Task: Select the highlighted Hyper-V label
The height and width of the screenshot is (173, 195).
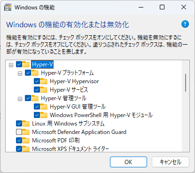Action: pyautogui.click(x=42, y=64)
